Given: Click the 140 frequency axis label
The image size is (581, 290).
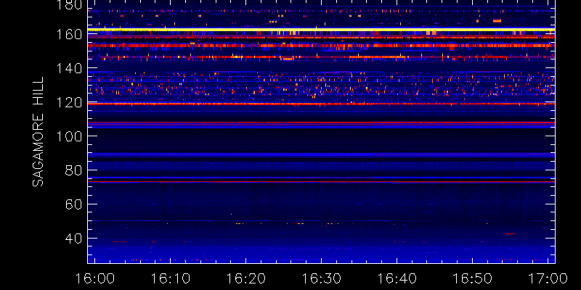Looking at the screenshot, I should [70, 68].
